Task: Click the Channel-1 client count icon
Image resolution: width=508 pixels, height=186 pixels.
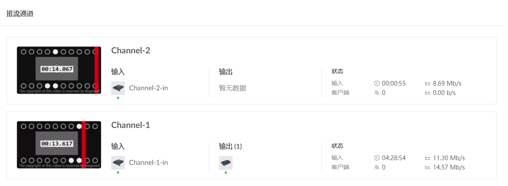Action: (x=376, y=167)
